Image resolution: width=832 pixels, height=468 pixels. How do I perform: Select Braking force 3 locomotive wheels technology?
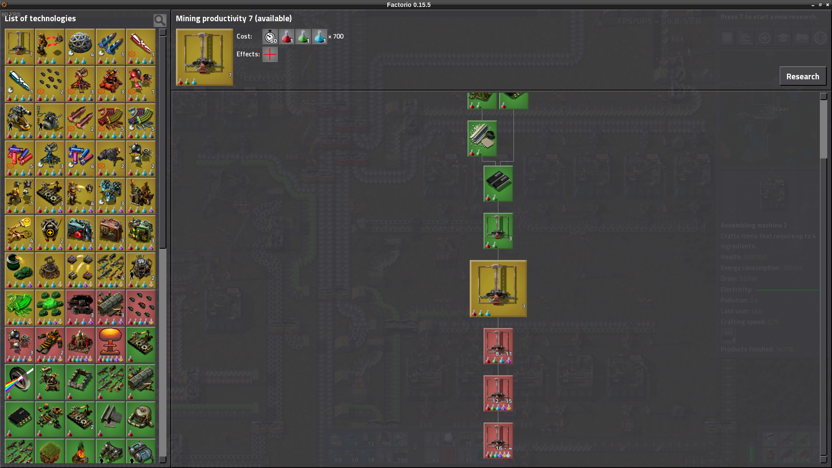tap(80, 308)
